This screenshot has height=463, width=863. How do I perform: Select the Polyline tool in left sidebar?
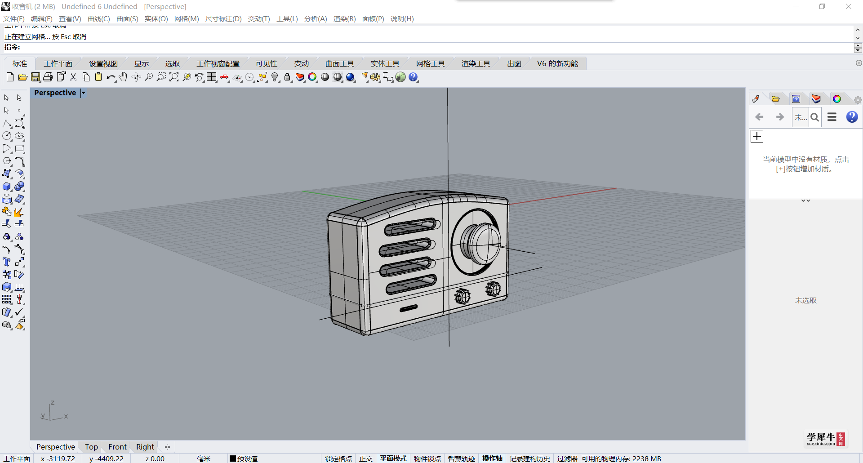pyautogui.click(x=7, y=123)
